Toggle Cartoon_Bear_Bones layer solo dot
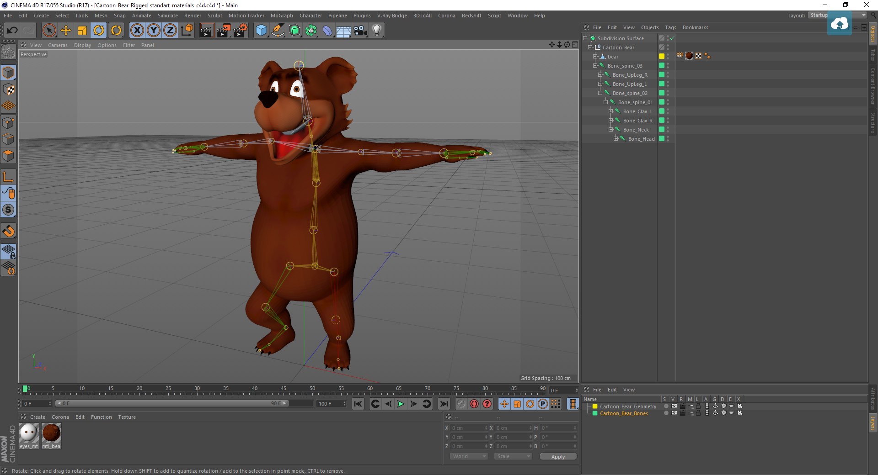Screen dimensions: 878x475 pyautogui.click(x=666, y=413)
